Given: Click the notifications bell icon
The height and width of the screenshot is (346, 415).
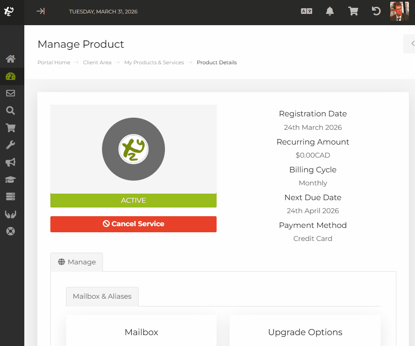Looking at the screenshot, I should click(330, 12).
